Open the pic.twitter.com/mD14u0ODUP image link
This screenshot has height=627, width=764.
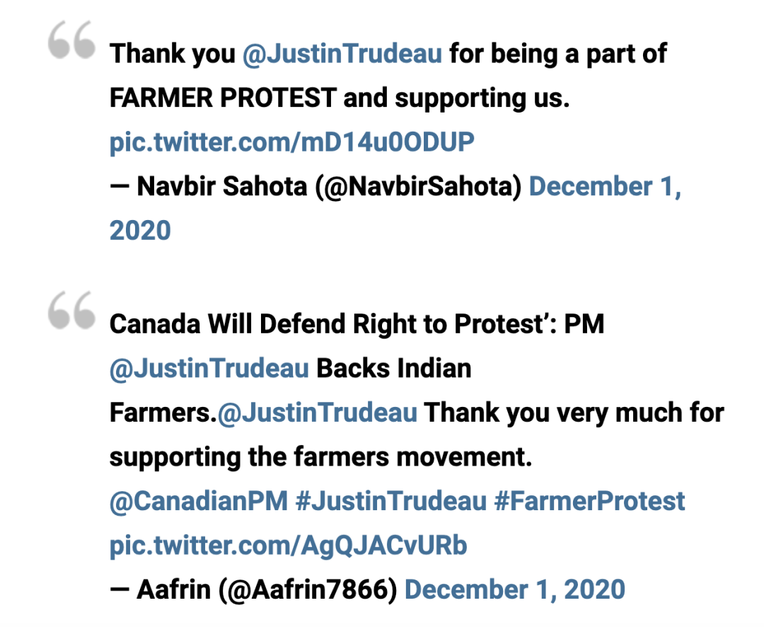coord(292,142)
